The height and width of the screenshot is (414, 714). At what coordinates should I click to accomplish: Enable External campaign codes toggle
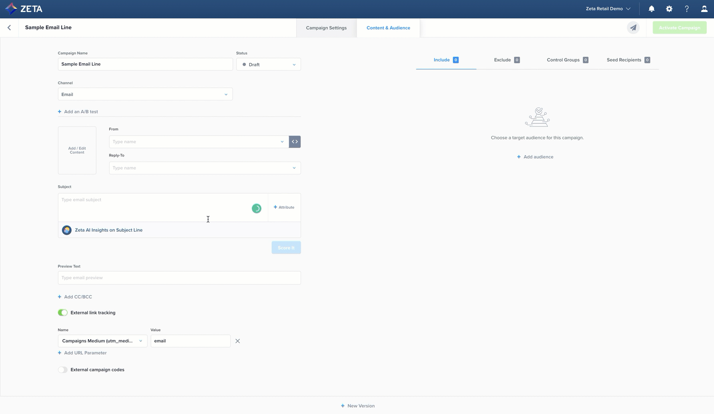[x=63, y=370]
